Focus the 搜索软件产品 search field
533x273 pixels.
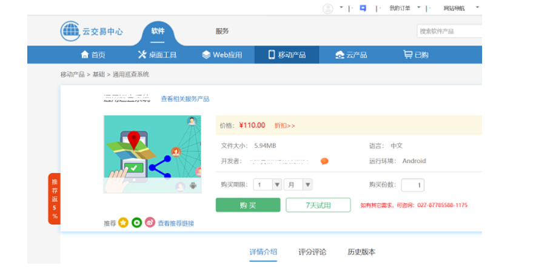(x=449, y=32)
